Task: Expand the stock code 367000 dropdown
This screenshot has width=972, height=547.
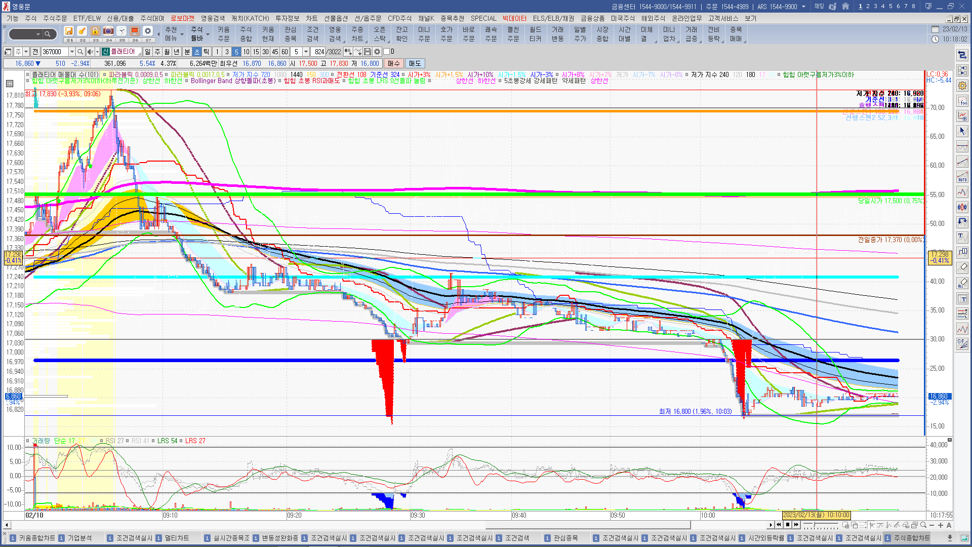Action: click(72, 52)
